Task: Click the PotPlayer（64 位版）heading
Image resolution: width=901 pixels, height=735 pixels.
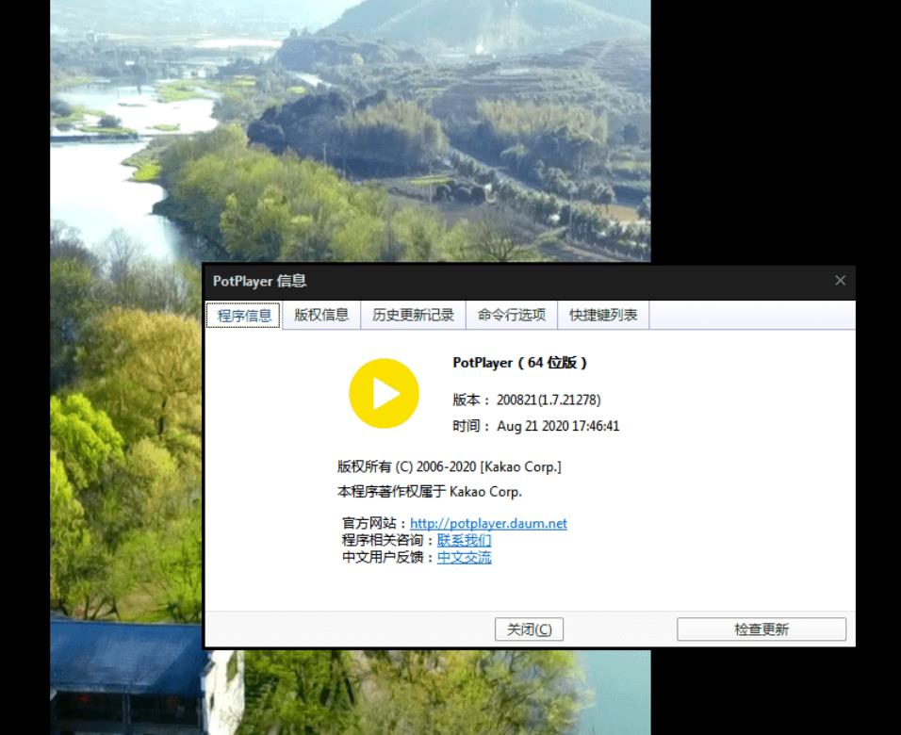Action: click(x=523, y=363)
